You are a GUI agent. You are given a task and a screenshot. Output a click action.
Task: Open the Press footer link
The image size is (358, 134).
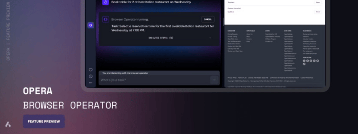tap(248, 41)
